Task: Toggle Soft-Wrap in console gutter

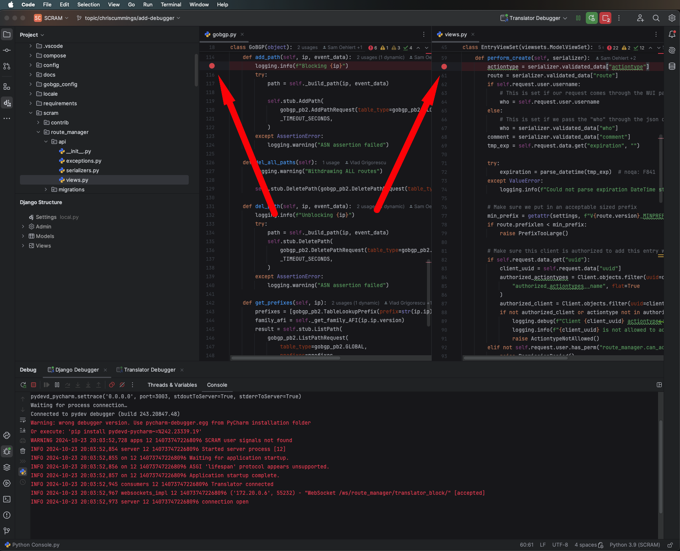Action: pos(23,420)
